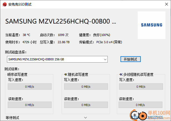The image size is (171, 121).
Task: Click the PCIe 3.0 x4 (异常) text
Action: 109,42
